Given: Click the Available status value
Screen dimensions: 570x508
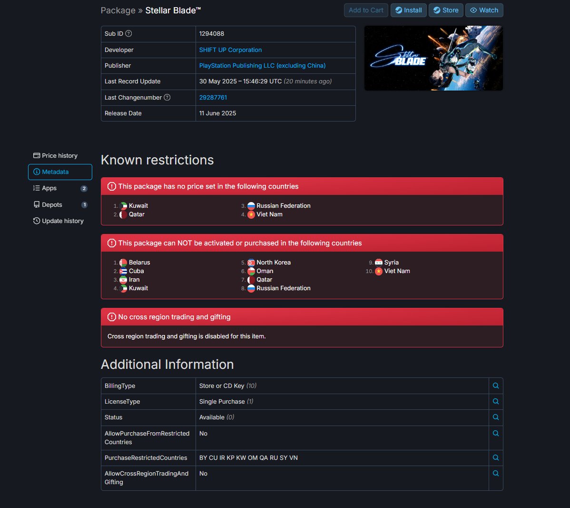Looking at the screenshot, I should [x=212, y=417].
